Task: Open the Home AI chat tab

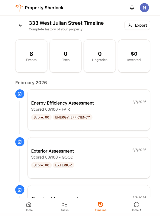Action: click(136, 207)
